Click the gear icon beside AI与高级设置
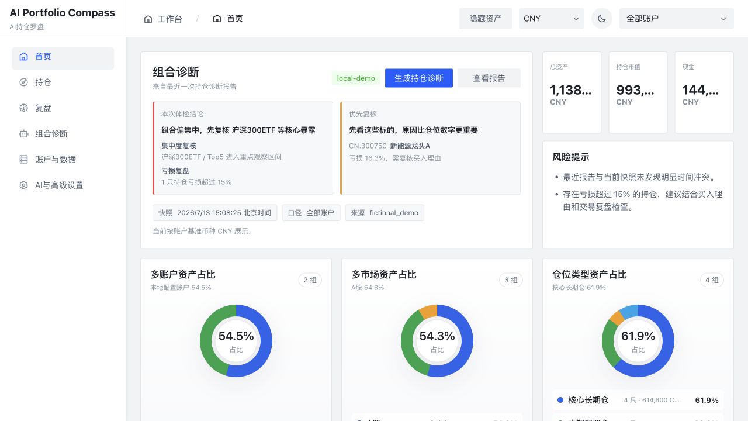The image size is (748, 421). [23, 185]
